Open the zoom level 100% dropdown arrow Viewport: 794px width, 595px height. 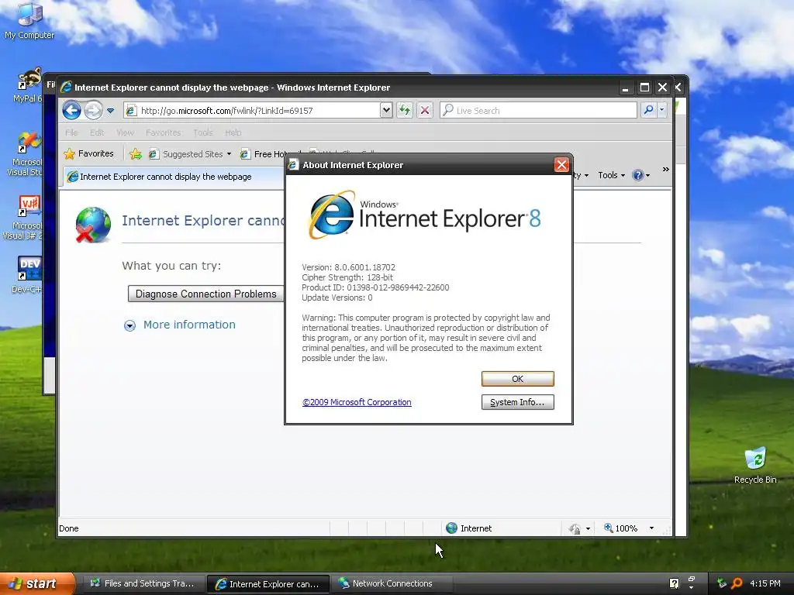click(x=651, y=528)
